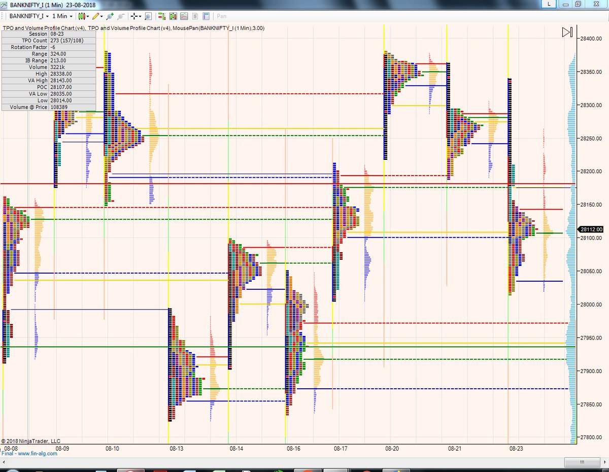
Task: Click the 08-20 date label on time axis
Action: (x=392, y=448)
